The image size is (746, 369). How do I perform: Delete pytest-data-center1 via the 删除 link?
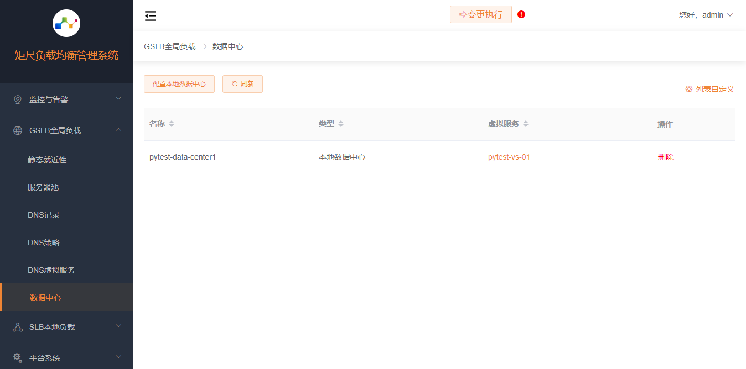point(665,156)
